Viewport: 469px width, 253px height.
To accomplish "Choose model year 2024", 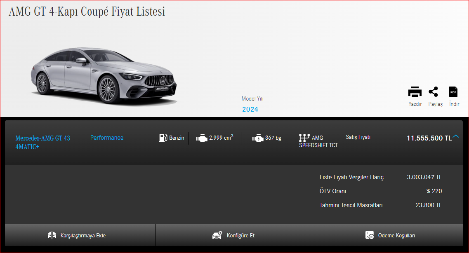I will (250, 109).
